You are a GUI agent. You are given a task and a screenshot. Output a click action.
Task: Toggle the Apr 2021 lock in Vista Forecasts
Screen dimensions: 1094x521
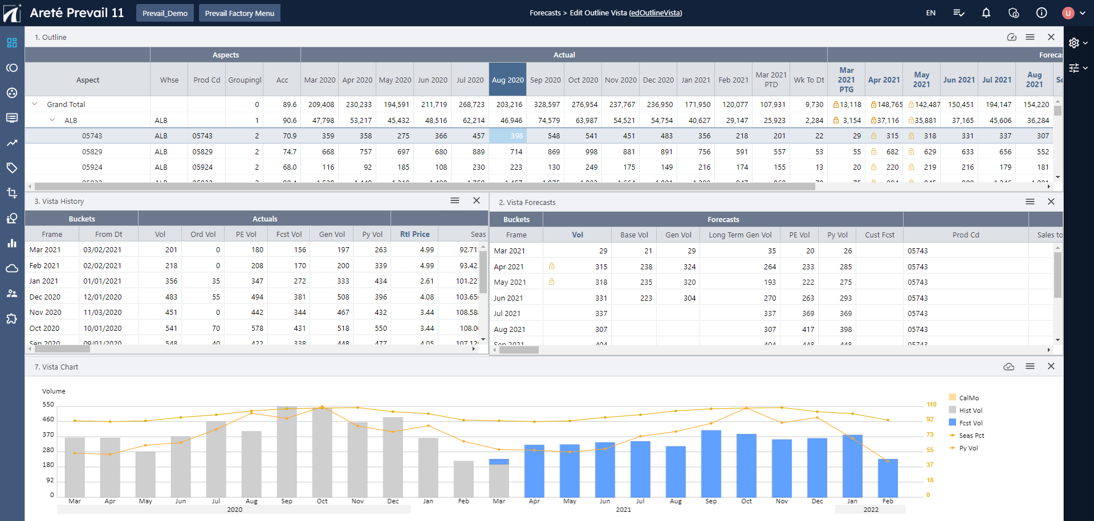tap(551, 266)
